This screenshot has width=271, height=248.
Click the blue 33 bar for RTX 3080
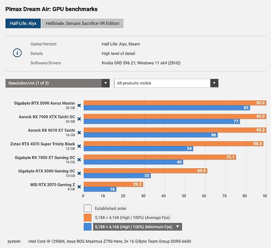(117, 175)
